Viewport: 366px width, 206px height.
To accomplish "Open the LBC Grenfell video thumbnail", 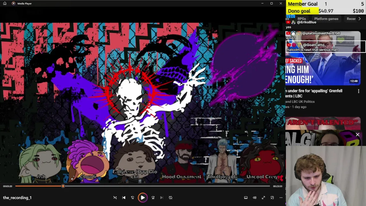I will 323,58.
